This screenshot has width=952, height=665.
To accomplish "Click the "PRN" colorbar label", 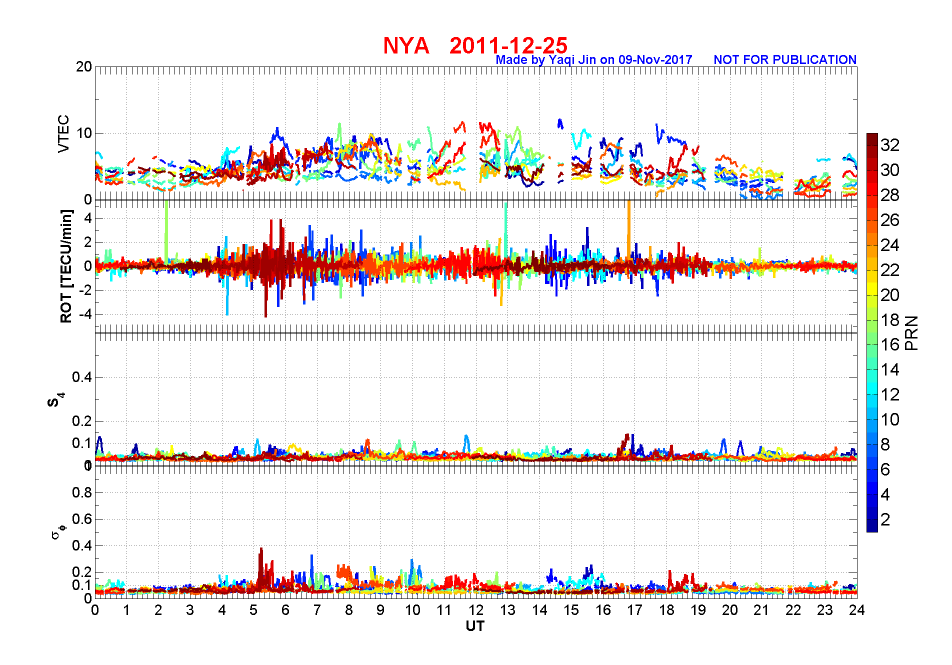I will 912,332.
